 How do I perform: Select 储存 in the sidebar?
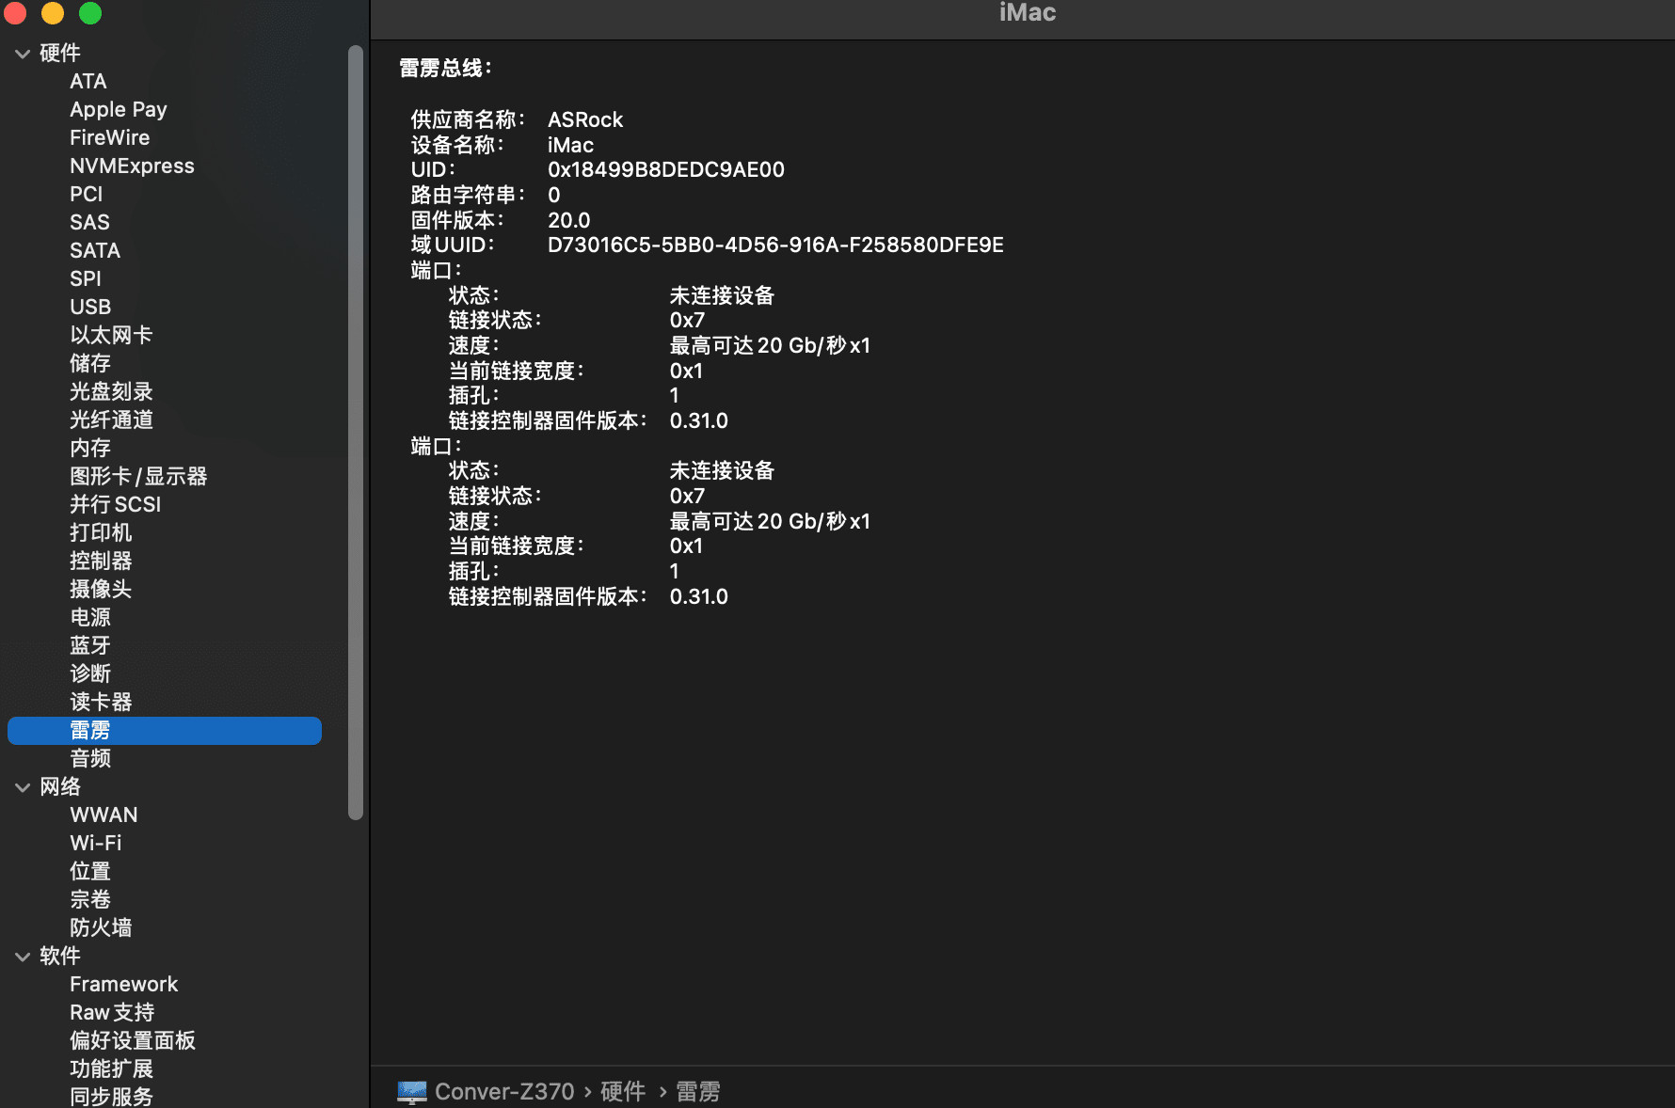pyautogui.click(x=90, y=364)
